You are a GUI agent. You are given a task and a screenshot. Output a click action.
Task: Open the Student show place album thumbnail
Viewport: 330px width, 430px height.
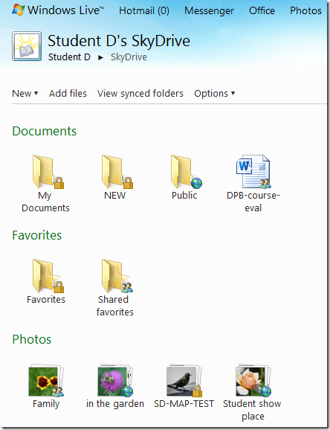[x=253, y=380]
